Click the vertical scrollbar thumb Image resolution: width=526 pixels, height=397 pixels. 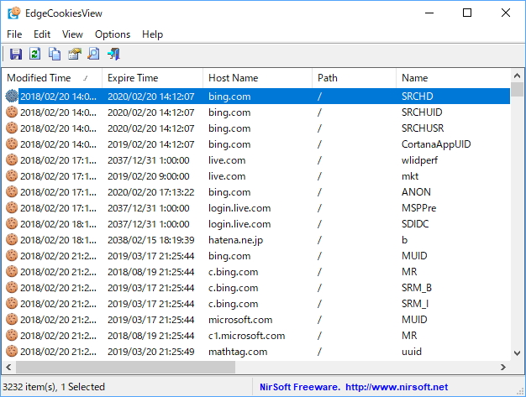pyautogui.click(x=517, y=89)
